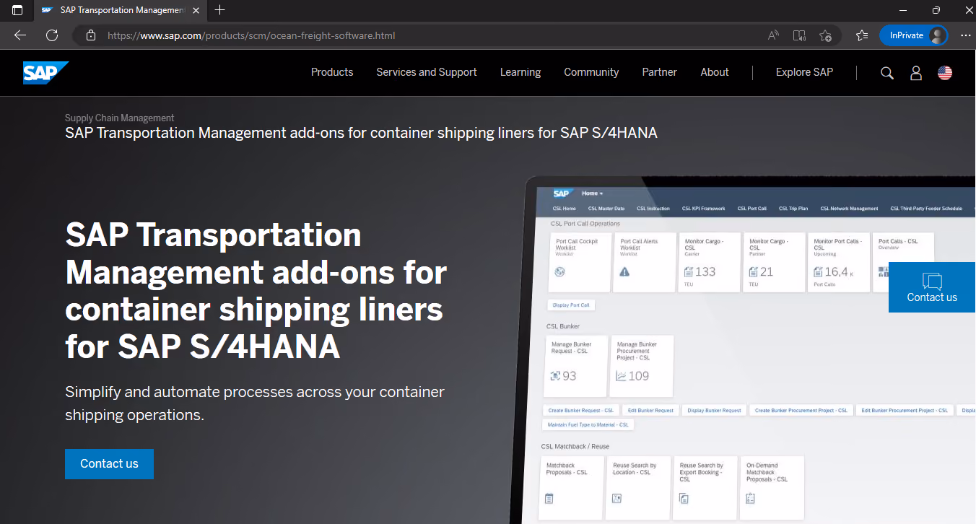The height and width of the screenshot is (524, 976).
Task: Open a new tab with the plus button
Action: click(x=220, y=10)
